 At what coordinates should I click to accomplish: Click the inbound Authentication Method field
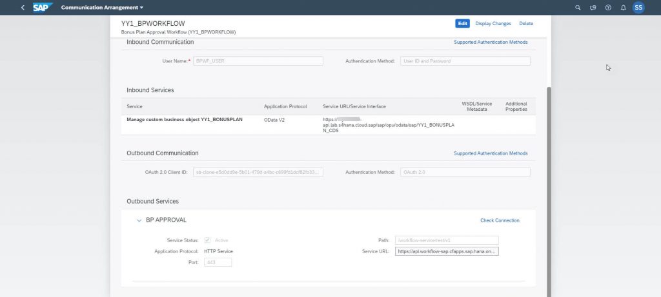pos(465,61)
